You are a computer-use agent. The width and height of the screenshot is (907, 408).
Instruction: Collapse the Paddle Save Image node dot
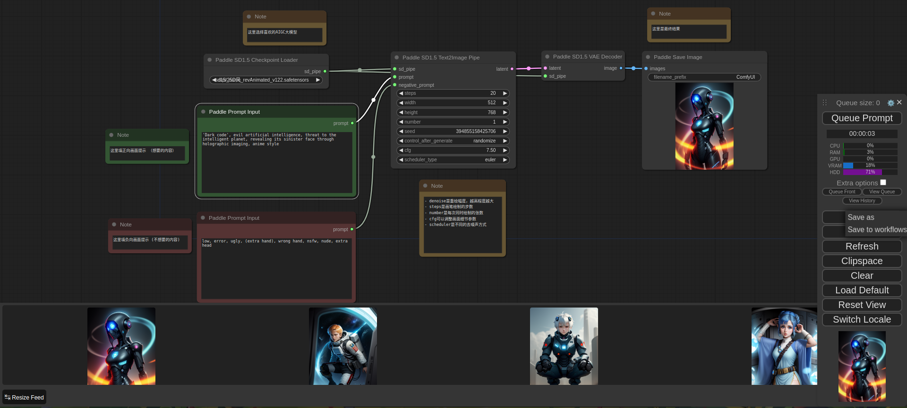[x=648, y=57]
